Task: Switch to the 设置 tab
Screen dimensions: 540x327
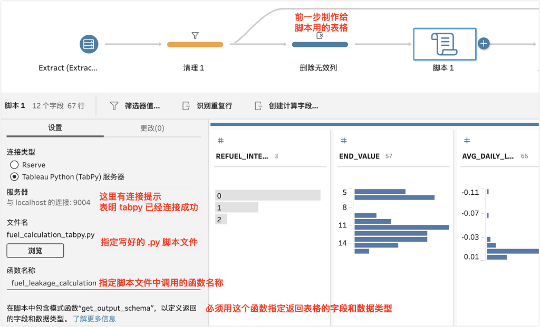Action: click(x=55, y=128)
